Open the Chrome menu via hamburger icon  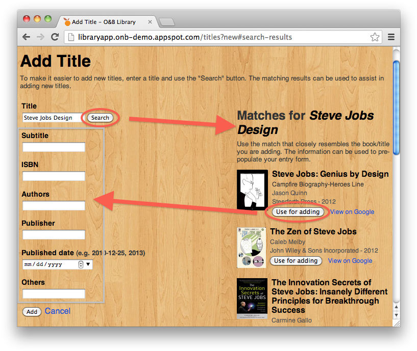click(x=390, y=37)
